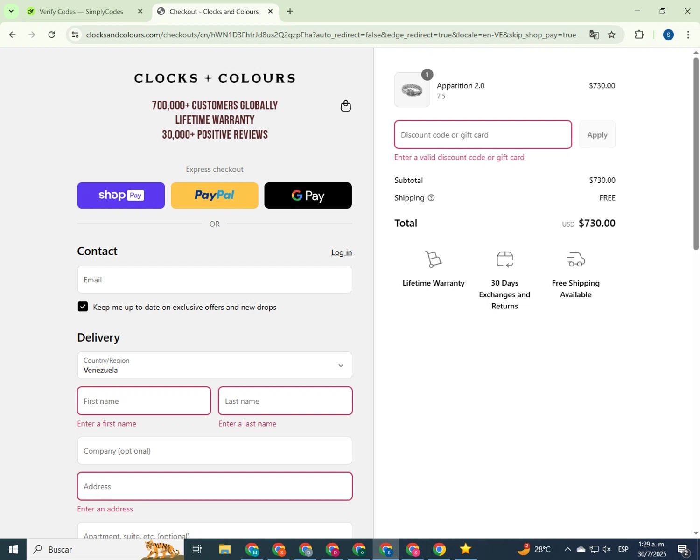Open network tray icon
Viewport: 700px width, 560px height.
click(594, 549)
